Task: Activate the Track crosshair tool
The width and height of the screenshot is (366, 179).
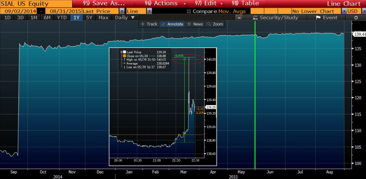Action: click(x=149, y=24)
